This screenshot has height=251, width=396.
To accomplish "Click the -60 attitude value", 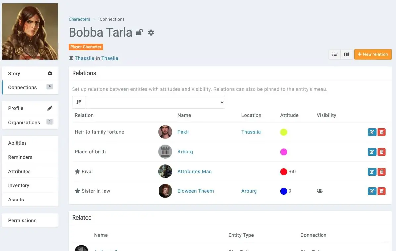I will [292, 171].
